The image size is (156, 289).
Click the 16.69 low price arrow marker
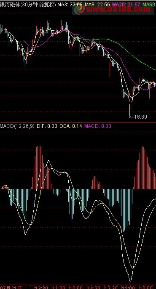138,117
